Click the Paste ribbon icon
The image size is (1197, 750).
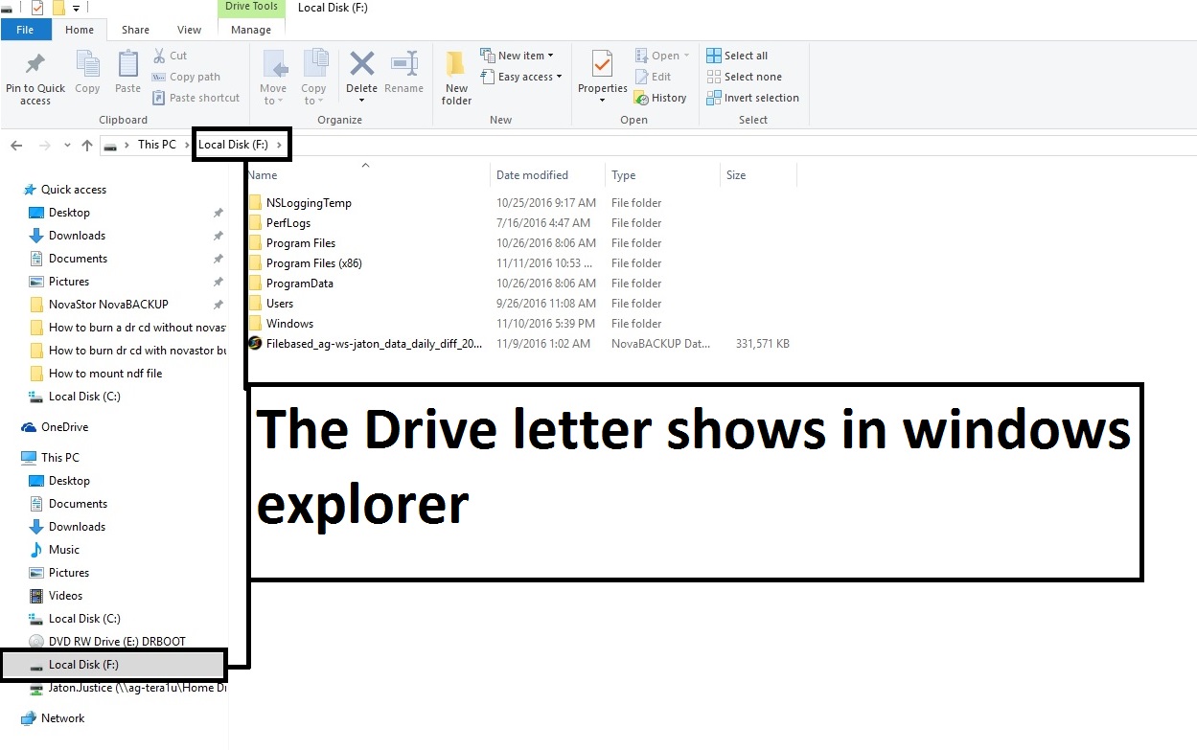tap(127, 64)
